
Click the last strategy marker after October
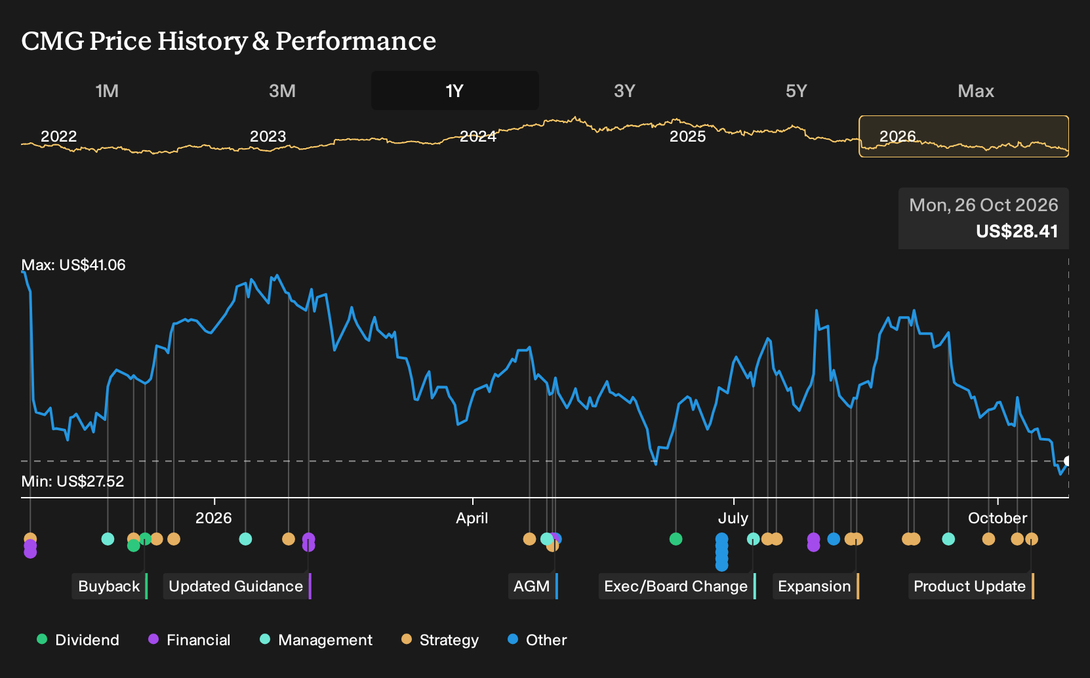pyautogui.click(x=1032, y=539)
